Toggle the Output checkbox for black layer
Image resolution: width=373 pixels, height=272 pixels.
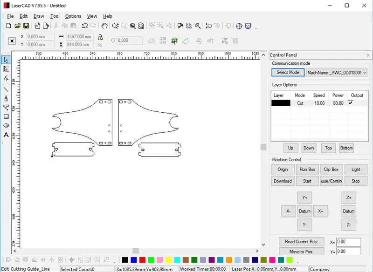coord(351,102)
